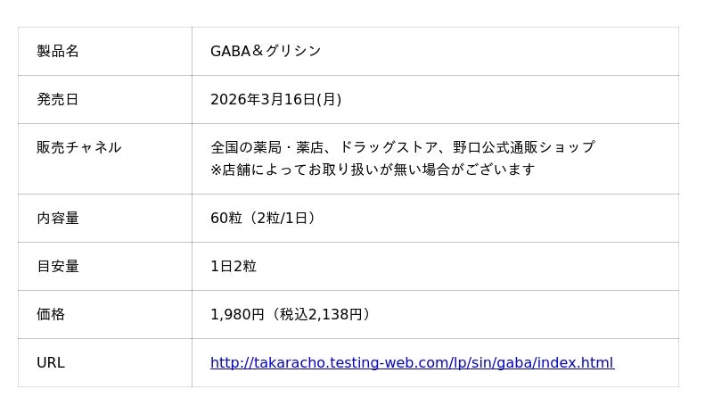Click the 価格 row label
Viewport: 713px width, 414px height.
pos(51,315)
